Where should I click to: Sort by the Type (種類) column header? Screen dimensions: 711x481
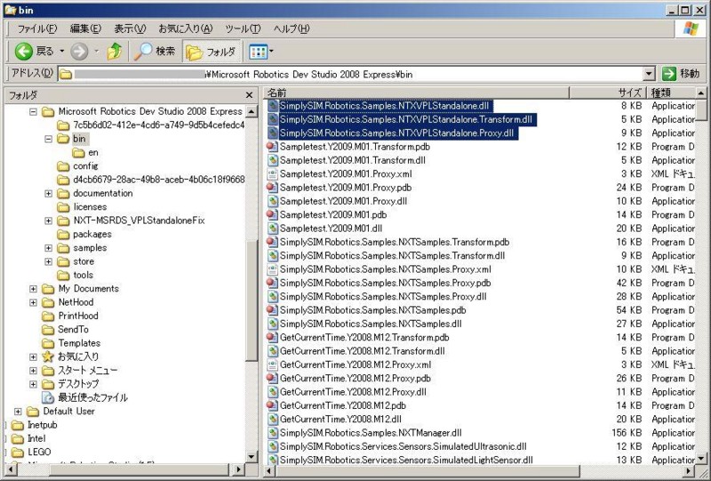click(671, 92)
